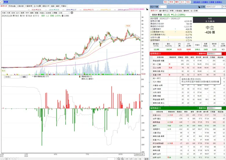Image resolution: width=226 pixels, height=160 pixels.
Task: Click -426 張 main force value
Action: coord(210,33)
